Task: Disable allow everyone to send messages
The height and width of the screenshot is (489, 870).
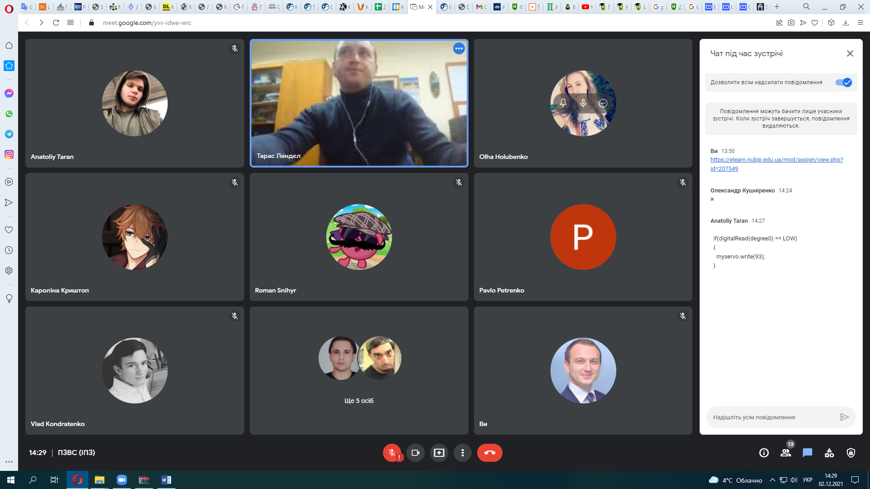Action: 844,82
